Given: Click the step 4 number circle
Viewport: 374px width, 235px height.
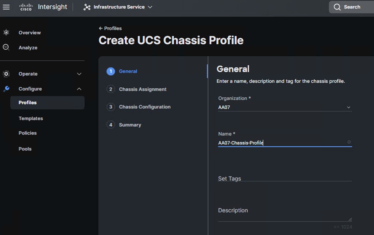Looking at the screenshot, I should point(111,125).
